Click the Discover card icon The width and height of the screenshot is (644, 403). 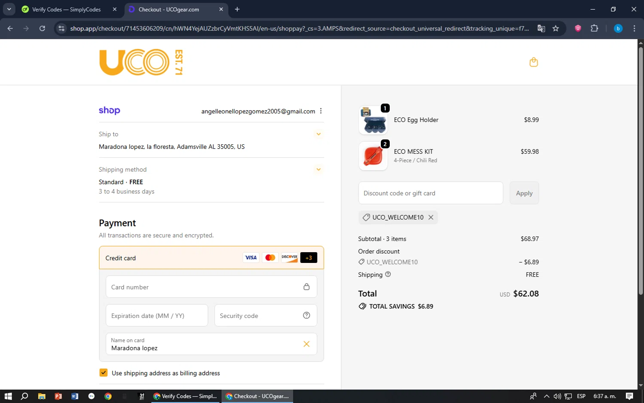[289, 258]
